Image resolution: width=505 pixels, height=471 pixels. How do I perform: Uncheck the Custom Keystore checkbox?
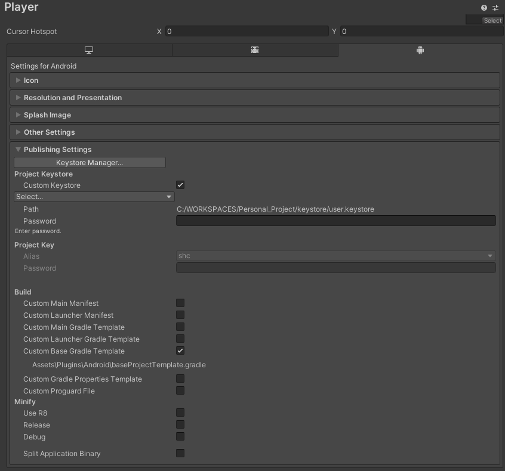[x=180, y=185]
